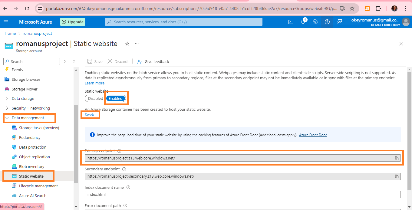Open portal settings gear
The image size is (412, 210).
pyautogui.click(x=315, y=22)
